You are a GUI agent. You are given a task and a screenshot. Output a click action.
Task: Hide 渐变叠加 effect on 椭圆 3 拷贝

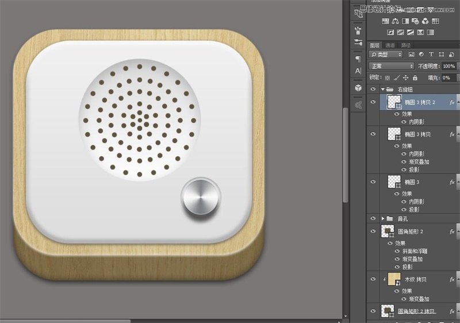coord(404,162)
